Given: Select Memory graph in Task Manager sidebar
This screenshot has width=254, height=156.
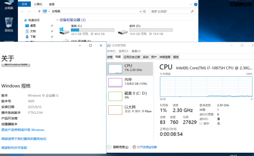Looking at the screenshot, I should (115, 83).
